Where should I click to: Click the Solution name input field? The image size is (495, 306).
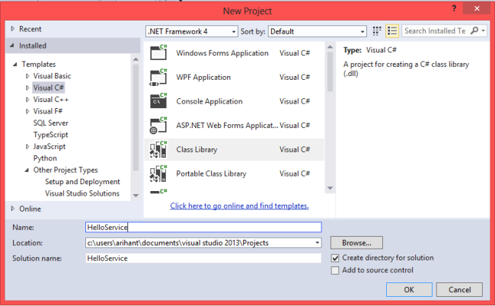203,258
